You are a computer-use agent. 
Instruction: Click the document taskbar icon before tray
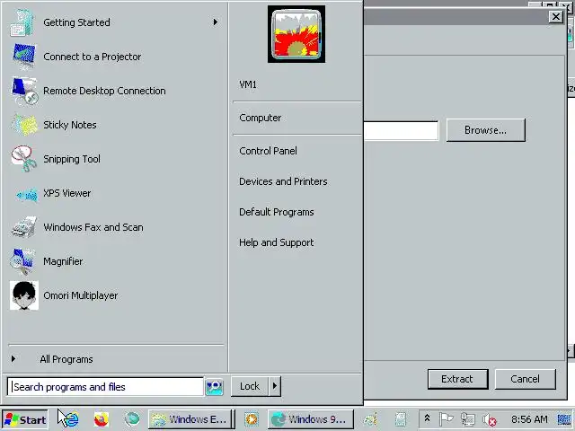coord(401,419)
